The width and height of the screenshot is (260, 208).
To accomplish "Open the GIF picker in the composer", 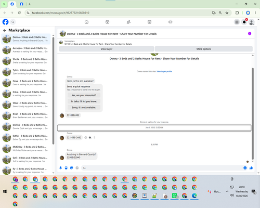I will coord(77,168).
